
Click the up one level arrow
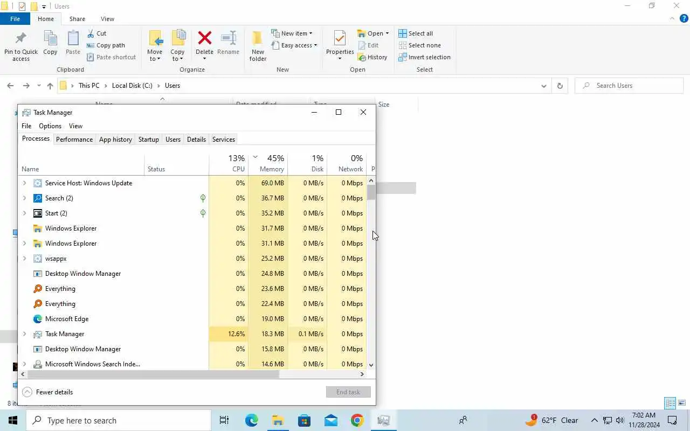tap(50, 86)
